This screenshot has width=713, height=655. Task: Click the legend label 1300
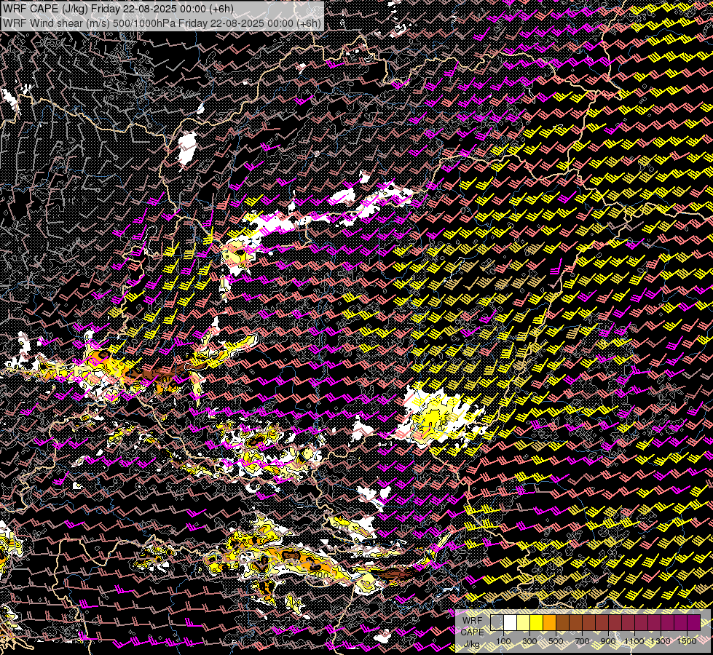661,641
